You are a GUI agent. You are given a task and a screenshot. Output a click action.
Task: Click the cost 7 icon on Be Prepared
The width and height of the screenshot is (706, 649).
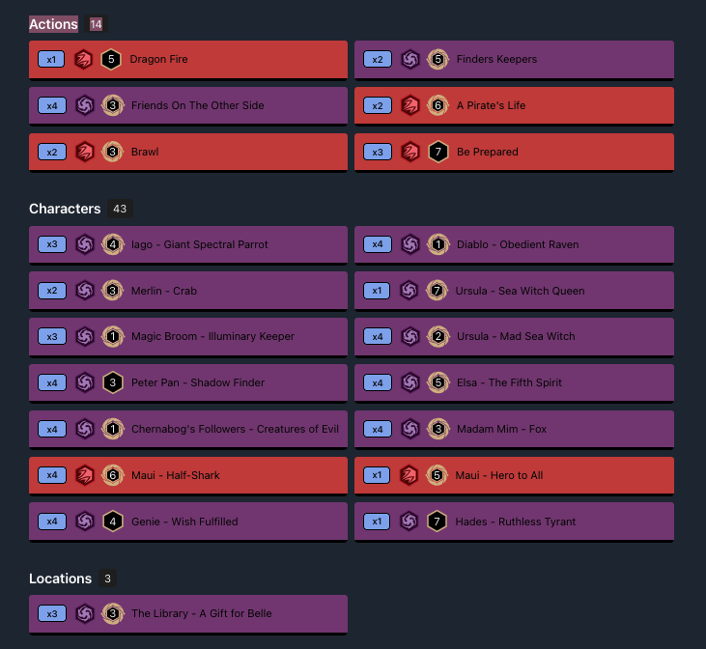click(438, 152)
